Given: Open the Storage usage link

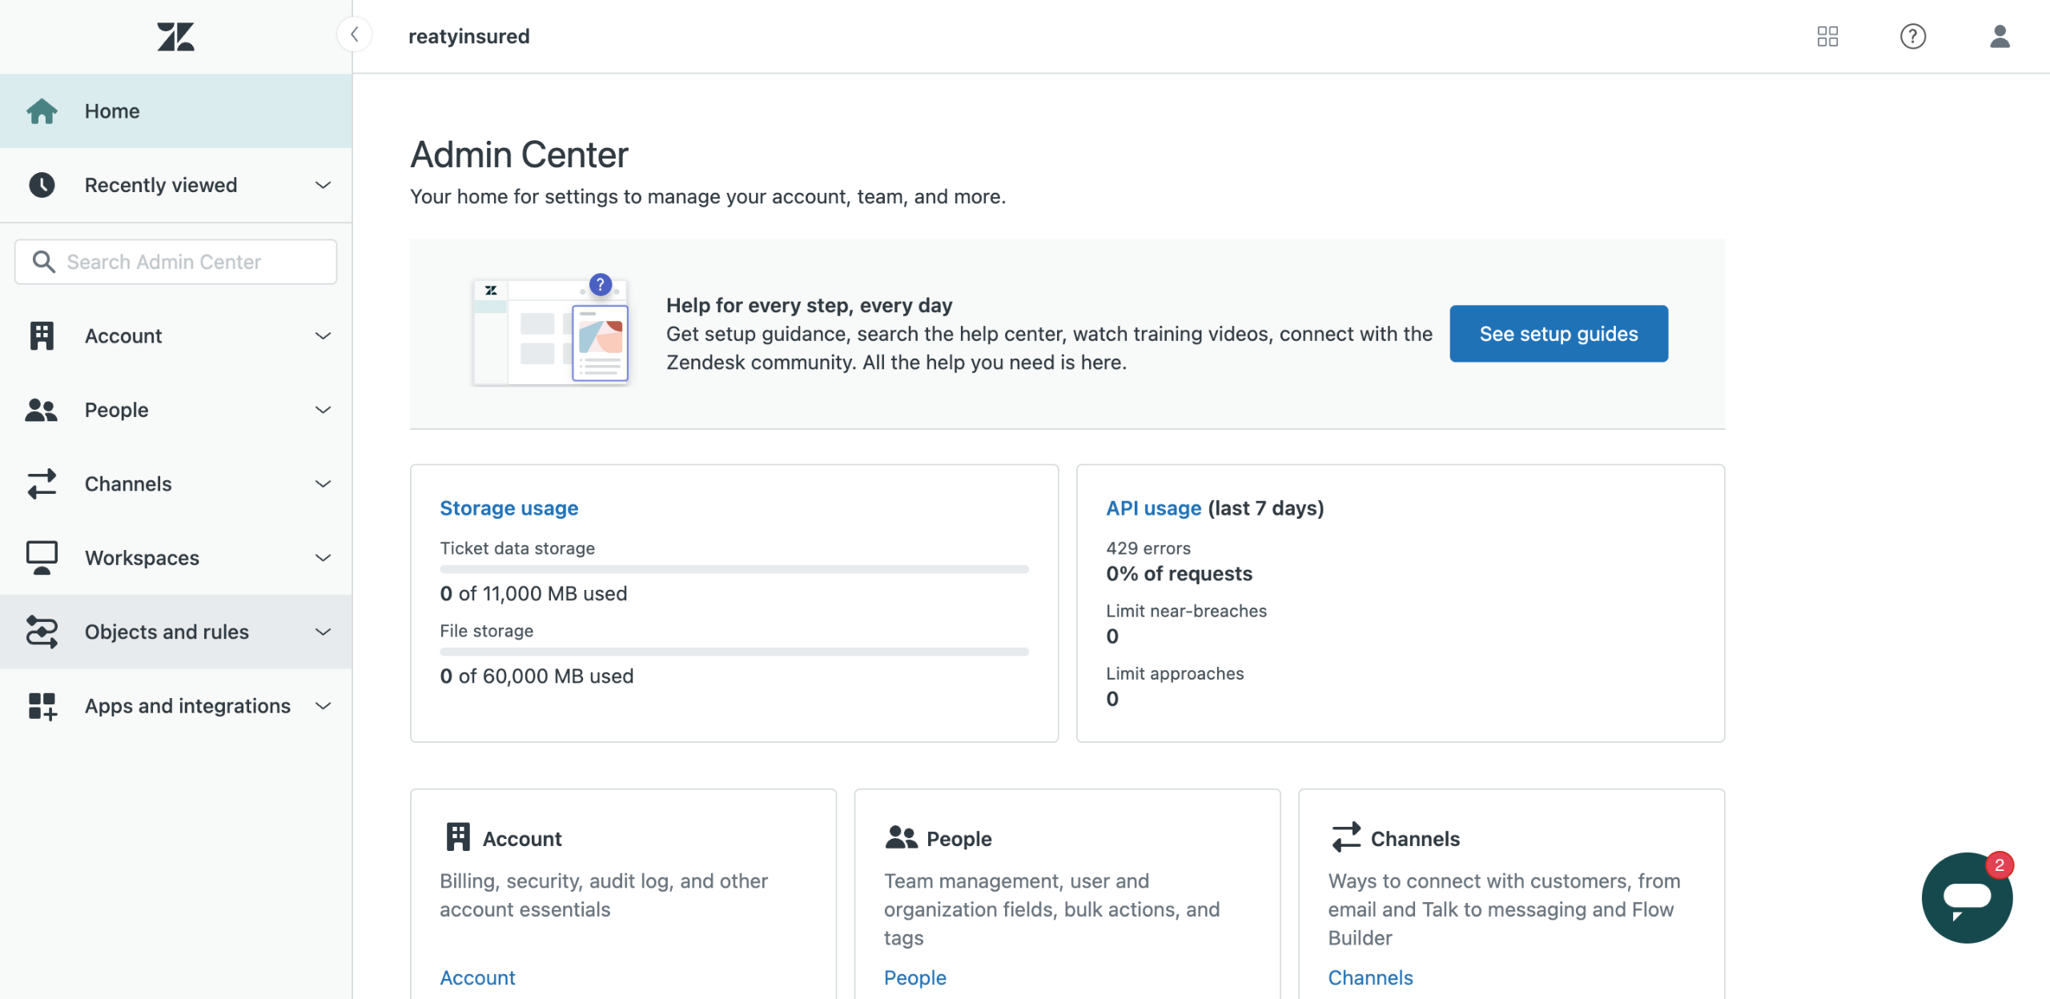Looking at the screenshot, I should (x=508, y=508).
